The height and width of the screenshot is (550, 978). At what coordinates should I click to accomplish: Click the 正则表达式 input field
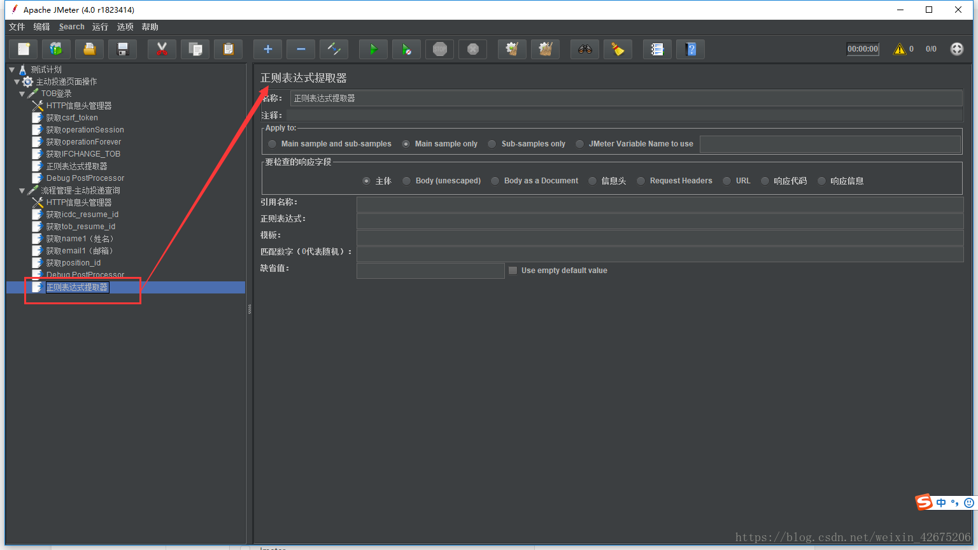(x=660, y=221)
